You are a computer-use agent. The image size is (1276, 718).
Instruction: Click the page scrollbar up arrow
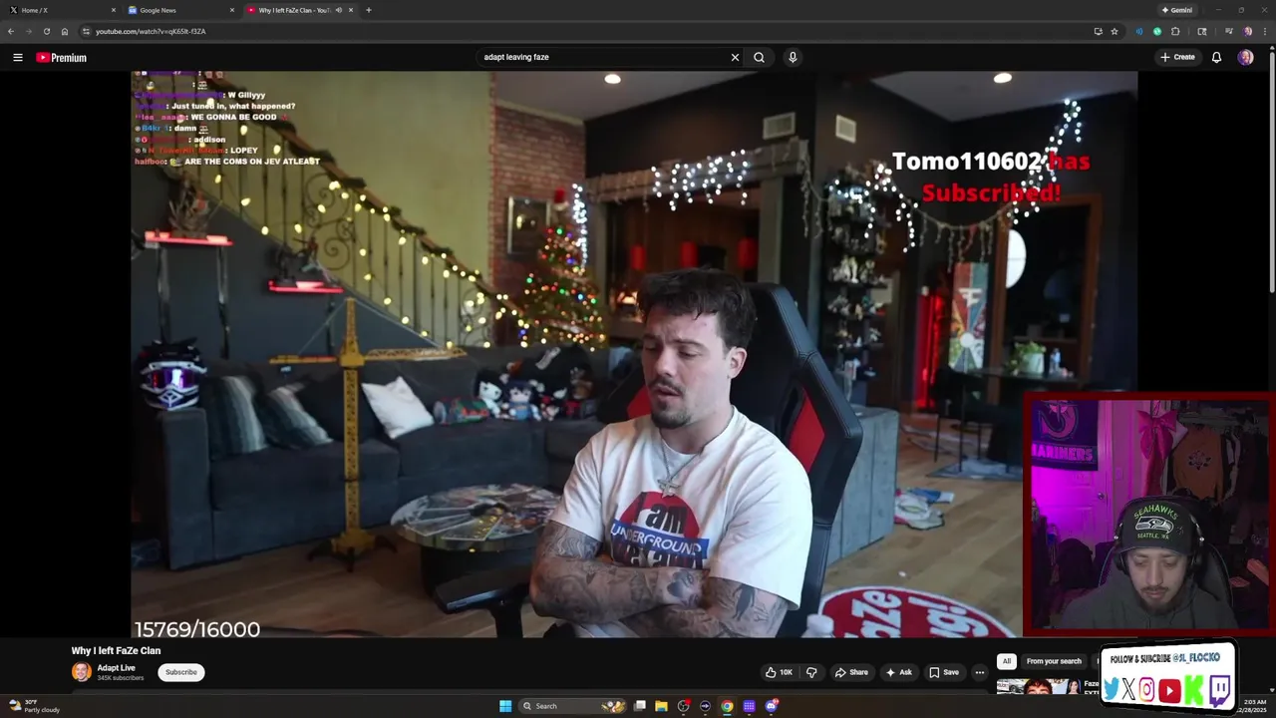point(1271,48)
